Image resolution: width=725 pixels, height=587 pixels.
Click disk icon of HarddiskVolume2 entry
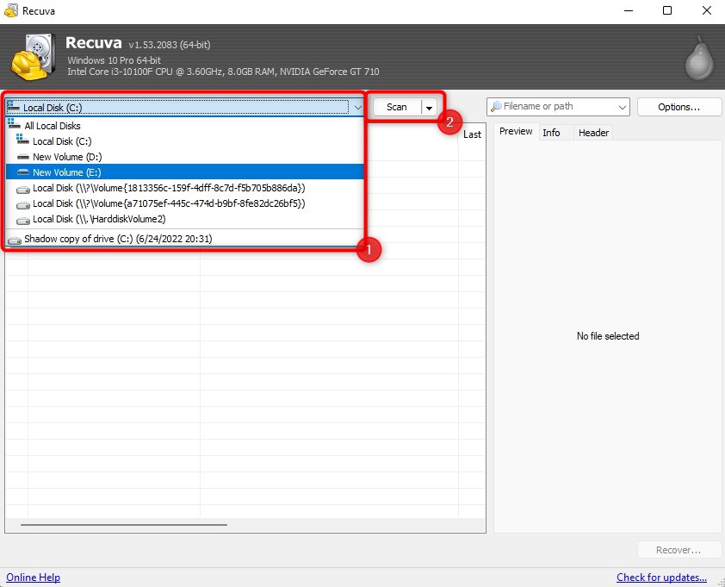coord(23,221)
